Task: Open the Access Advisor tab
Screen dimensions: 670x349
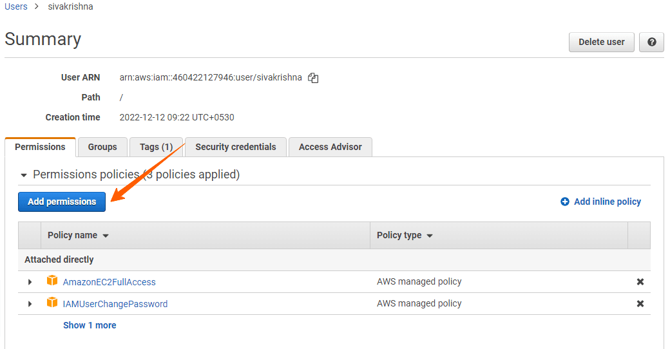Action: 330,147
